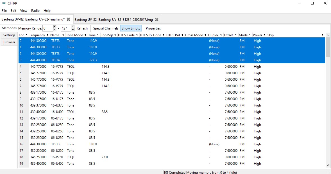This screenshot has height=174, width=331.
Task: Open the Help menu
Action: coord(47,11)
